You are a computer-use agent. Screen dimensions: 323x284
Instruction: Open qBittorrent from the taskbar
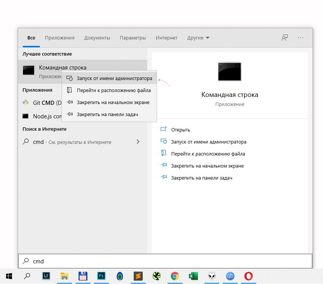tap(230, 276)
